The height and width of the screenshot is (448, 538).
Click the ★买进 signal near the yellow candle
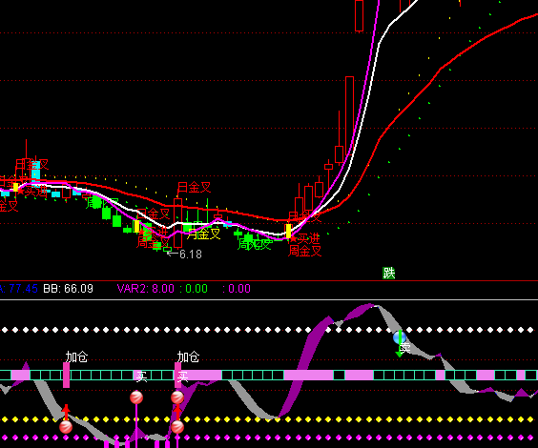[305, 238]
